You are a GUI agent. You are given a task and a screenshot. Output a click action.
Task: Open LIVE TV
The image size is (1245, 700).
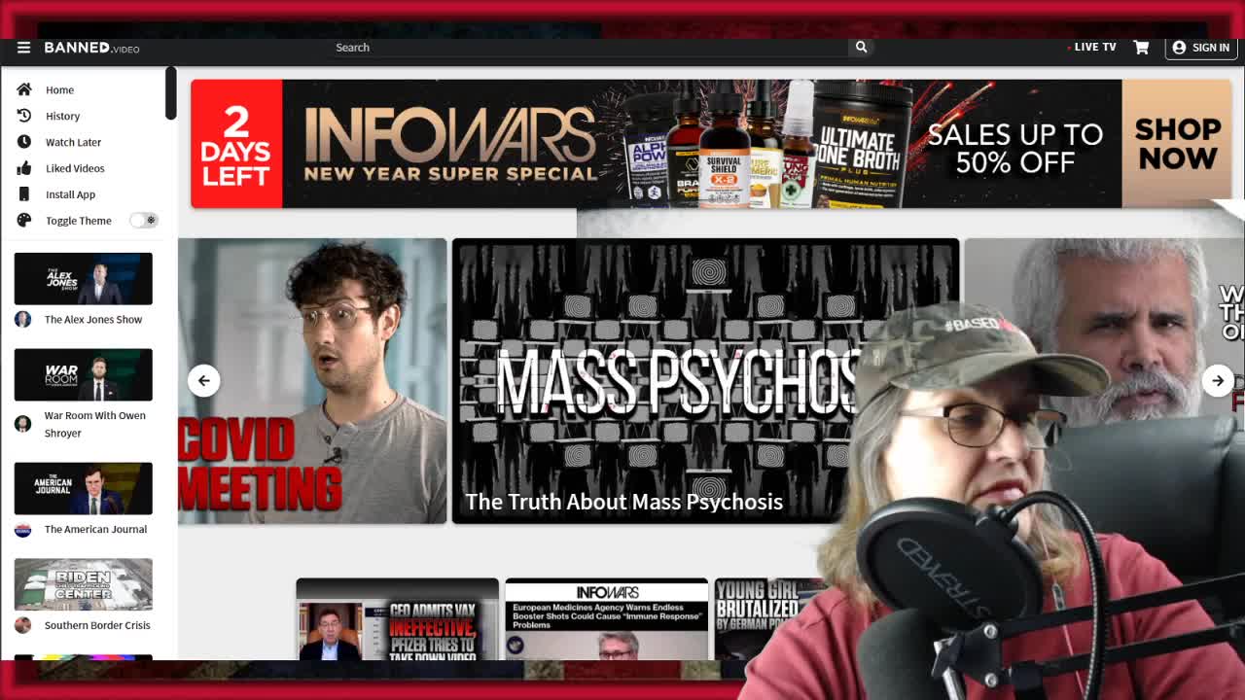1091,47
